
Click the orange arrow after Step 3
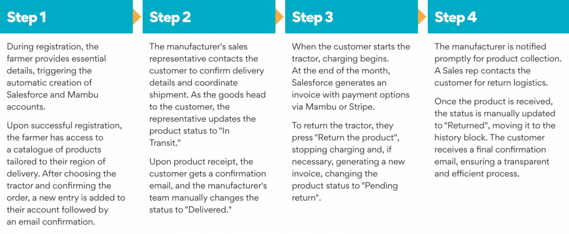point(422,17)
